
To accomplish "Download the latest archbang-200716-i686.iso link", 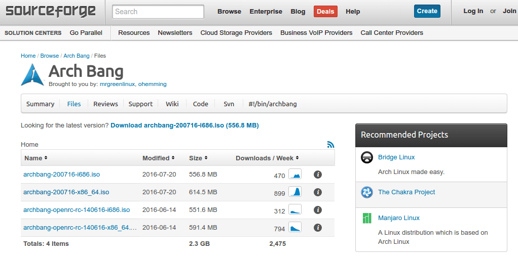I will (x=184, y=125).
